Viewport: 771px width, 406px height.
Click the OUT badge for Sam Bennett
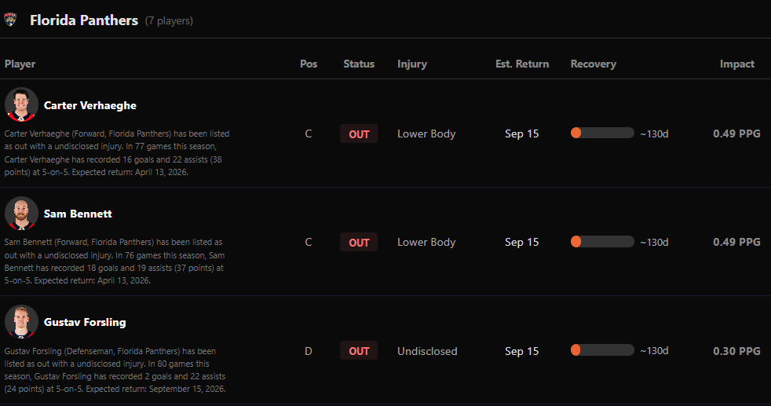pyautogui.click(x=359, y=243)
